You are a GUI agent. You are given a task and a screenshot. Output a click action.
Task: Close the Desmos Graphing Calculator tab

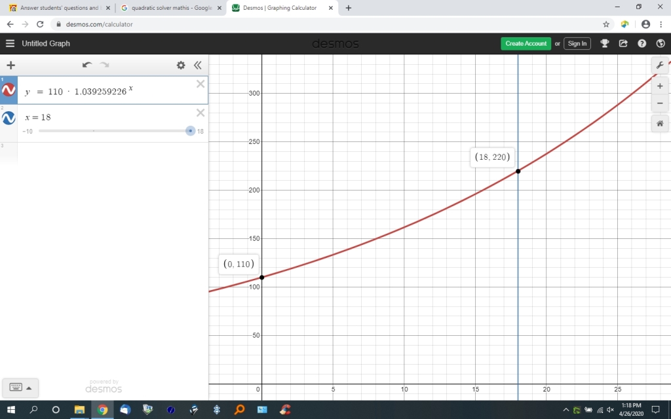click(330, 8)
